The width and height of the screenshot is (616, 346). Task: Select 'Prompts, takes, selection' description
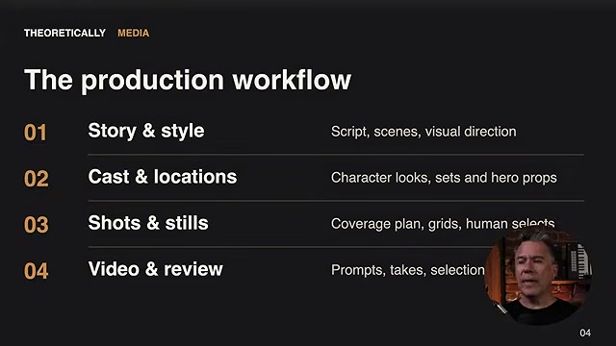(x=408, y=270)
